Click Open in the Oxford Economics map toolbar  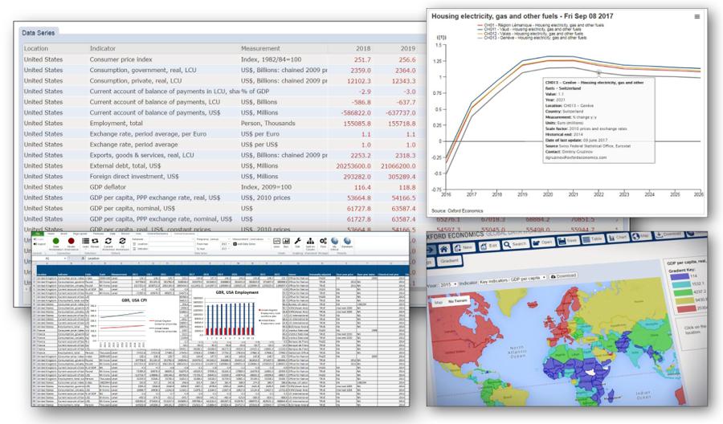[x=543, y=243]
